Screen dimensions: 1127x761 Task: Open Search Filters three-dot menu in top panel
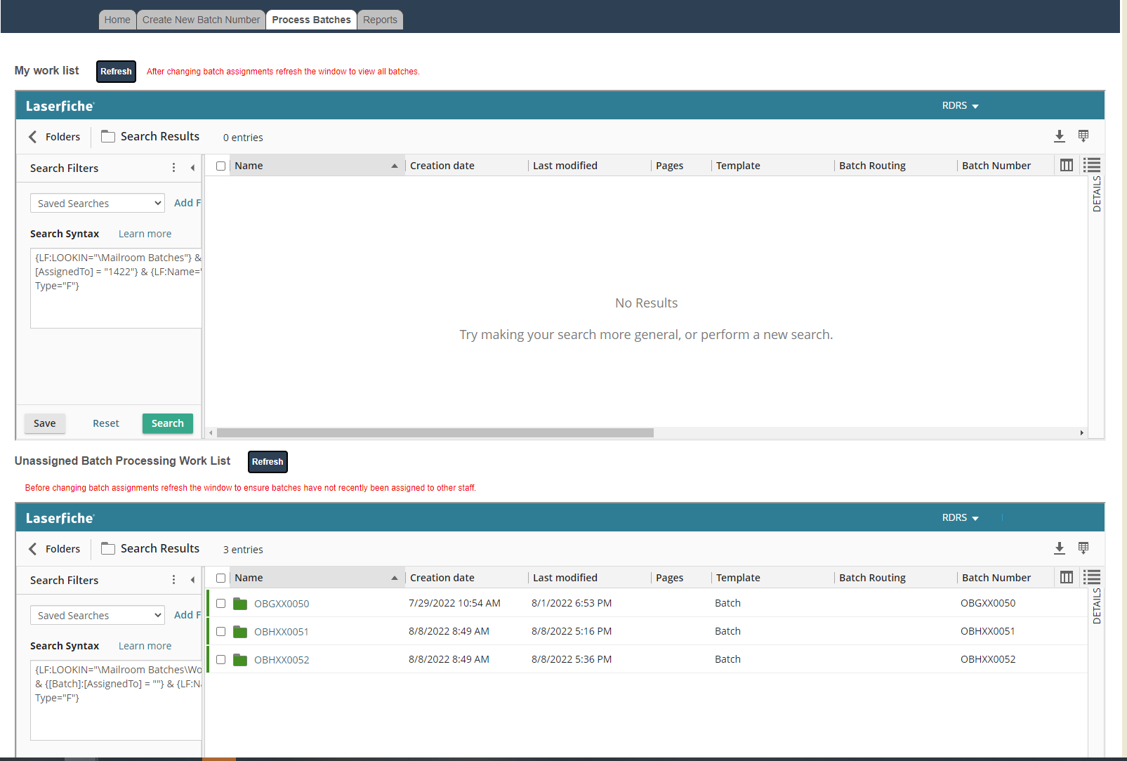173,168
